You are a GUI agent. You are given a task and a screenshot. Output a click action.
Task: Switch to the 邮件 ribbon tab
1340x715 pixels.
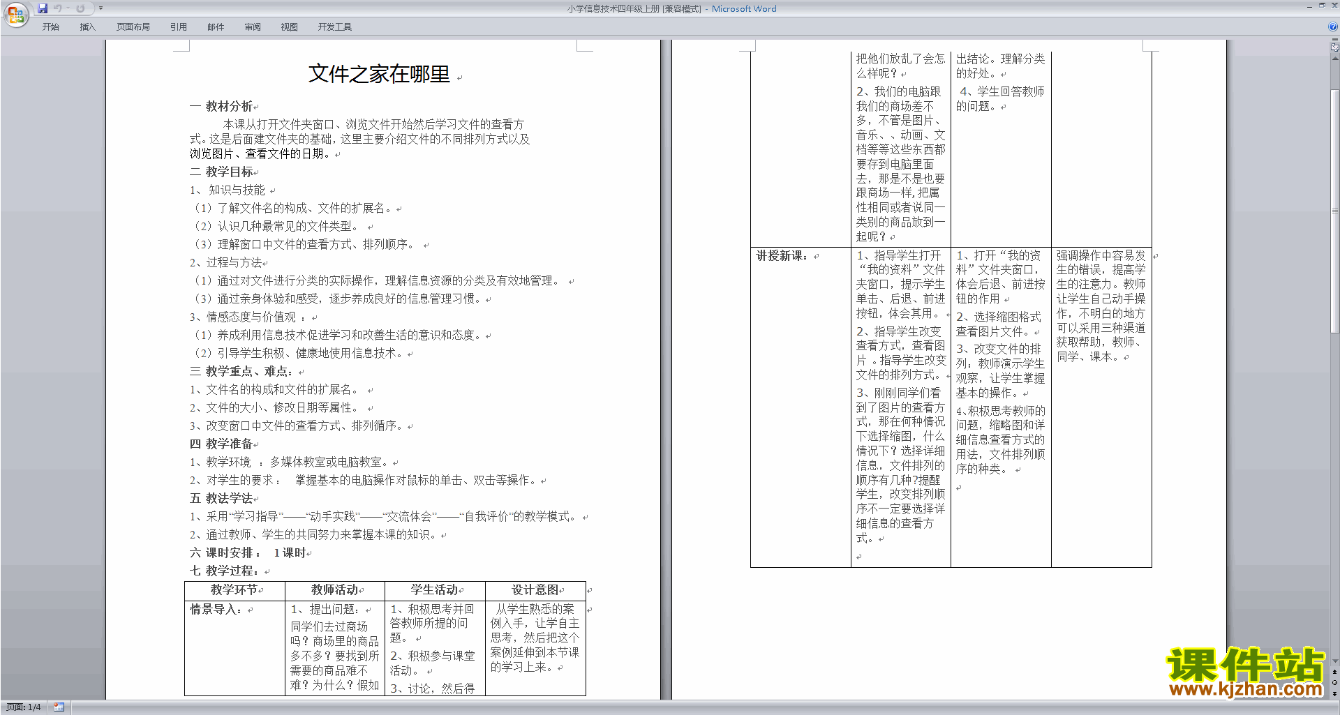click(216, 27)
